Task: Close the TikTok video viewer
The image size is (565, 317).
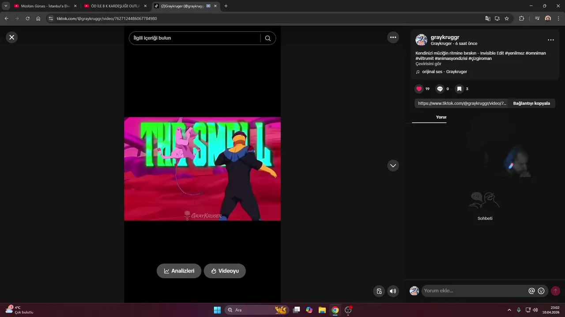Action: 12,37
